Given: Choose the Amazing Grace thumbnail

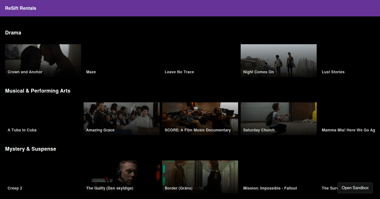Looking at the screenshot, I should [122, 119].
